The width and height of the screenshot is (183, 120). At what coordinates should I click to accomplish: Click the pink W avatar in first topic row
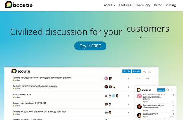tap(106, 79)
